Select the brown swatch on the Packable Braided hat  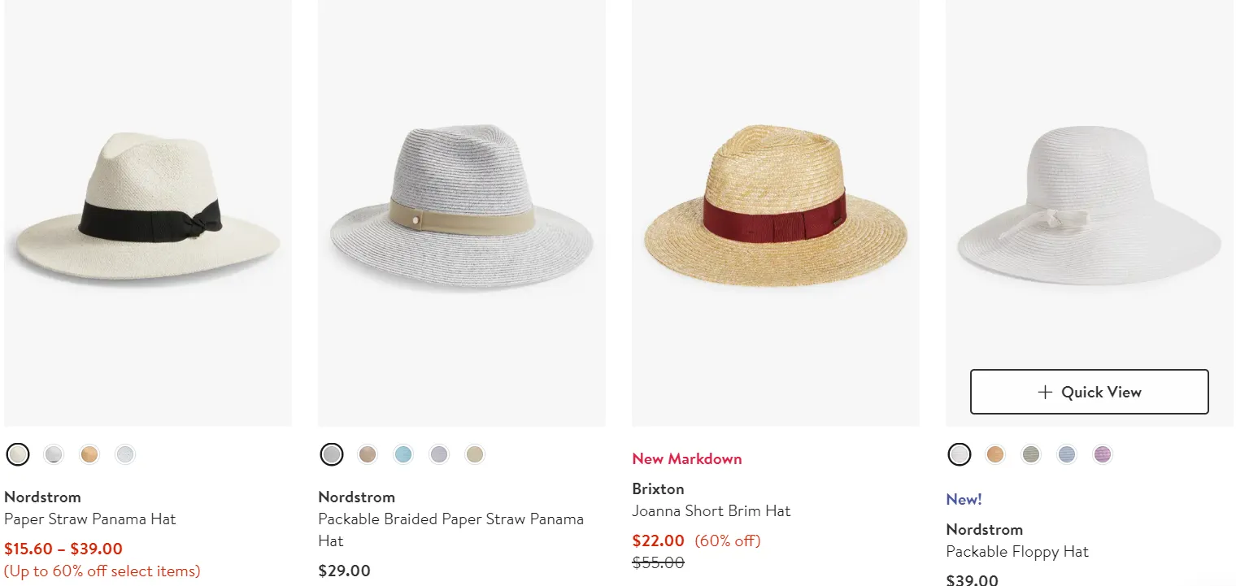[368, 454]
